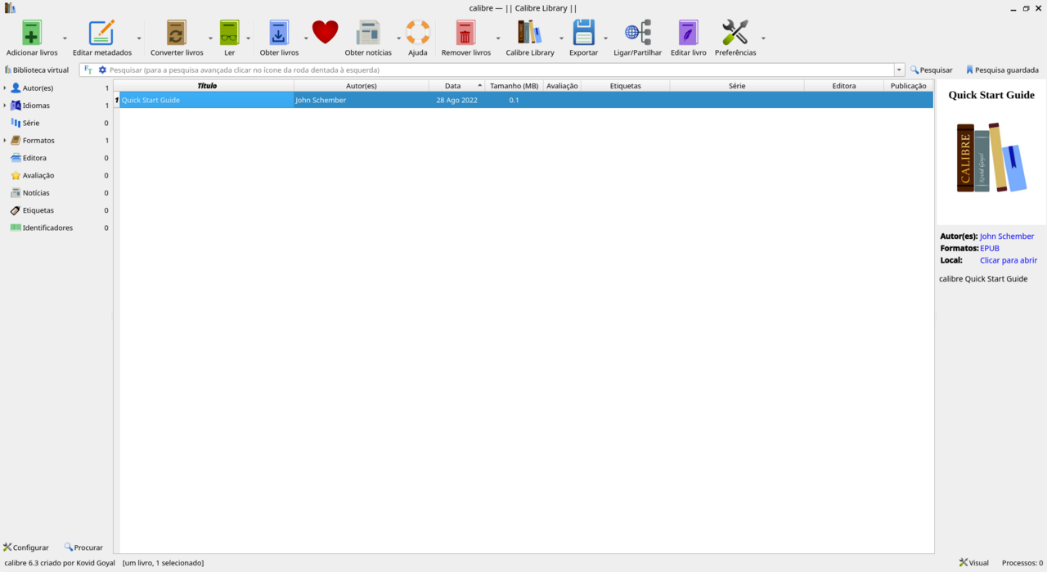The width and height of the screenshot is (1047, 572).
Task: Open Adicionar livros dropdown arrow
Action: [x=65, y=38]
